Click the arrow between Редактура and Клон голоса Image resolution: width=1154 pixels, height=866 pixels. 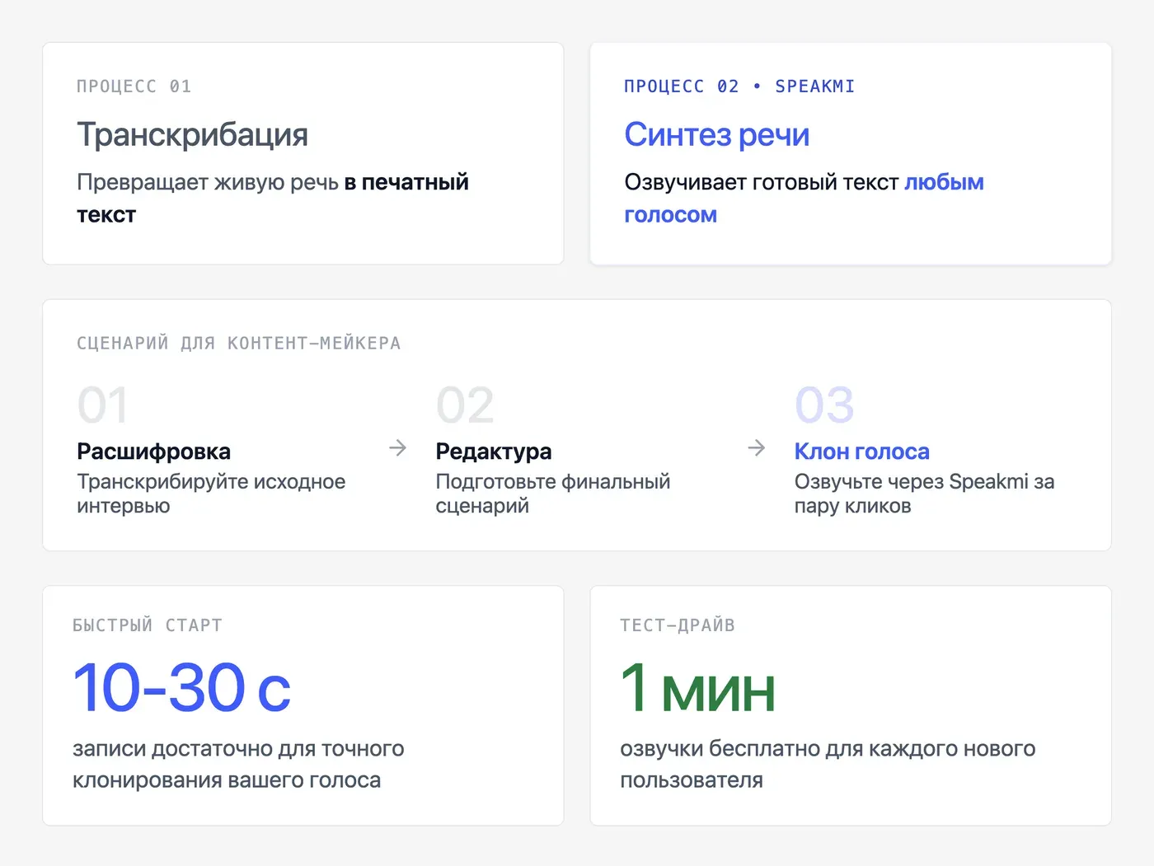[756, 447]
